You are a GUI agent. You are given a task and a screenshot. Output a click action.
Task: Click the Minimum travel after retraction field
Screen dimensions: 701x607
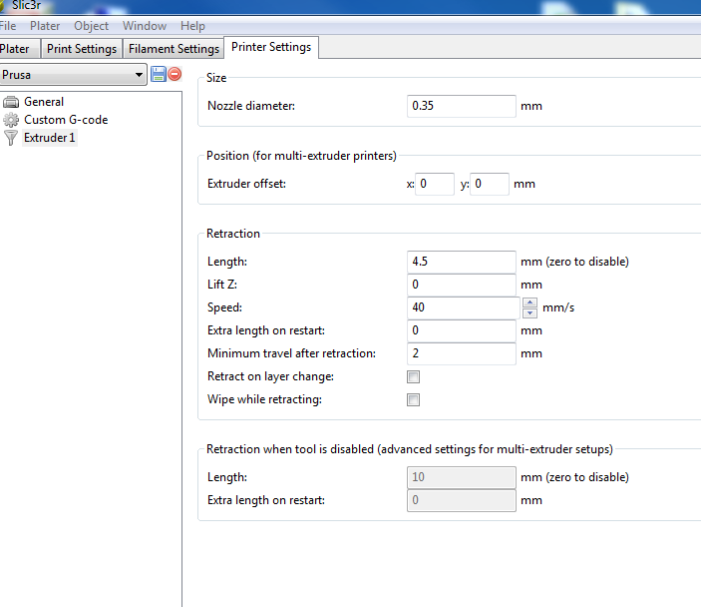click(462, 353)
